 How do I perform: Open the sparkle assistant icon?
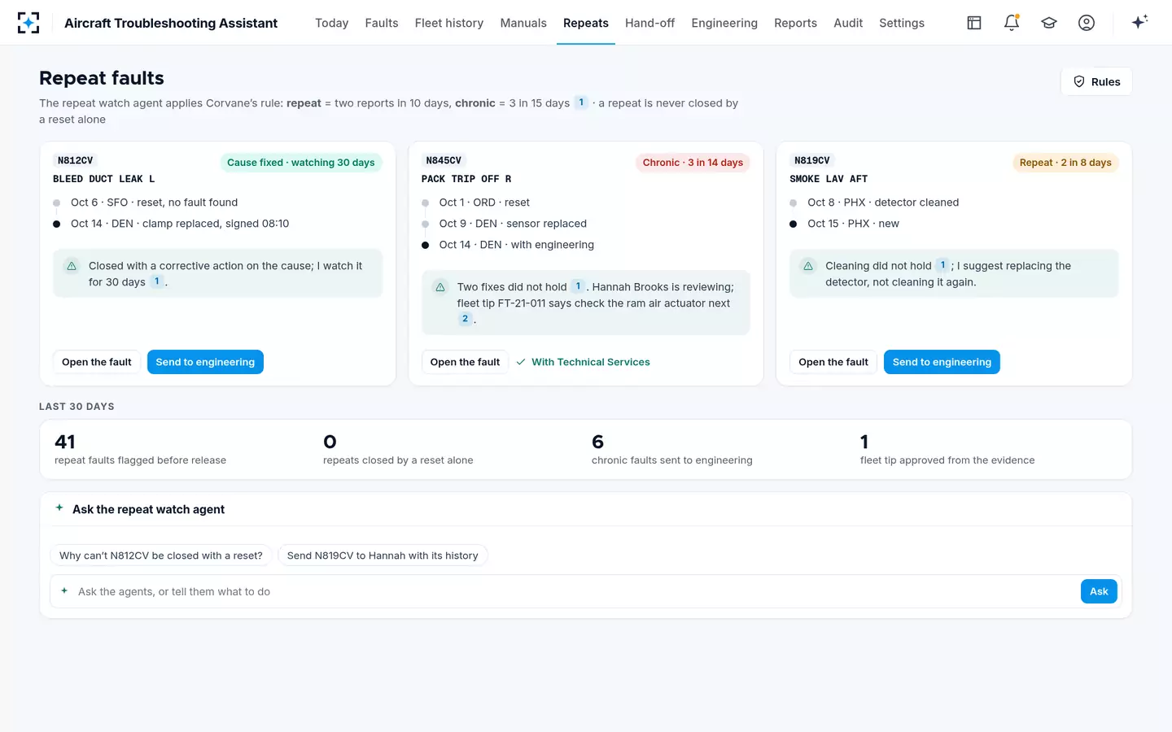(1139, 22)
